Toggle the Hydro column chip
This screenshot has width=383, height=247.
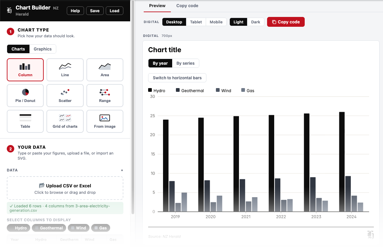pos(19,228)
